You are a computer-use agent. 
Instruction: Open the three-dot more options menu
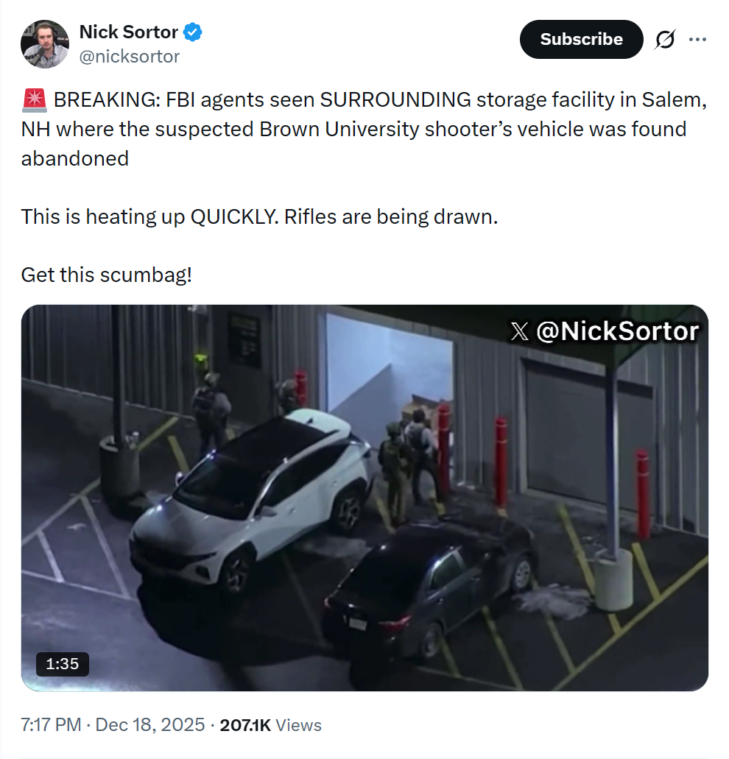point(697,40)
